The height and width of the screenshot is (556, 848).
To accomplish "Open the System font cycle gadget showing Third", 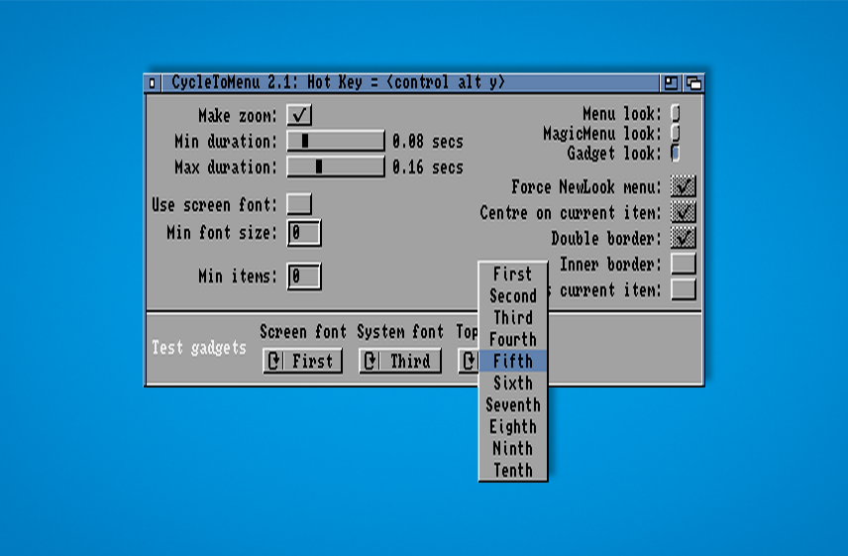I will coord(400,362).
